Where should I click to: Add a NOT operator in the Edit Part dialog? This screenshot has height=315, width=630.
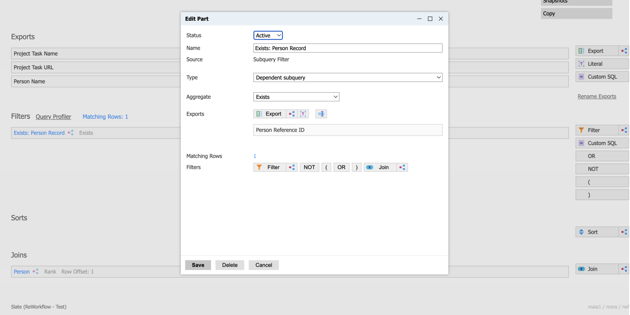point(309,167)
